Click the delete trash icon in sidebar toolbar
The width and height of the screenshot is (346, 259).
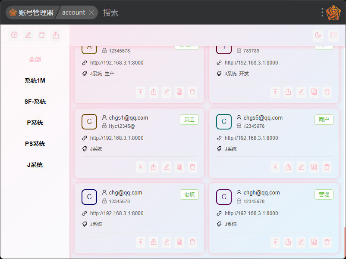[42, 35]
